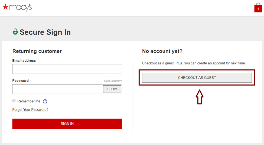Image resolution: width=264 pixels, height=145 pixels.
Task: Focus the Password input field
Action: point(58,89)
